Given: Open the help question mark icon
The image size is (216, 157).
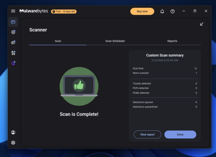Looking at the screenshot, I should pyautogui.click(x=172, y=11).
